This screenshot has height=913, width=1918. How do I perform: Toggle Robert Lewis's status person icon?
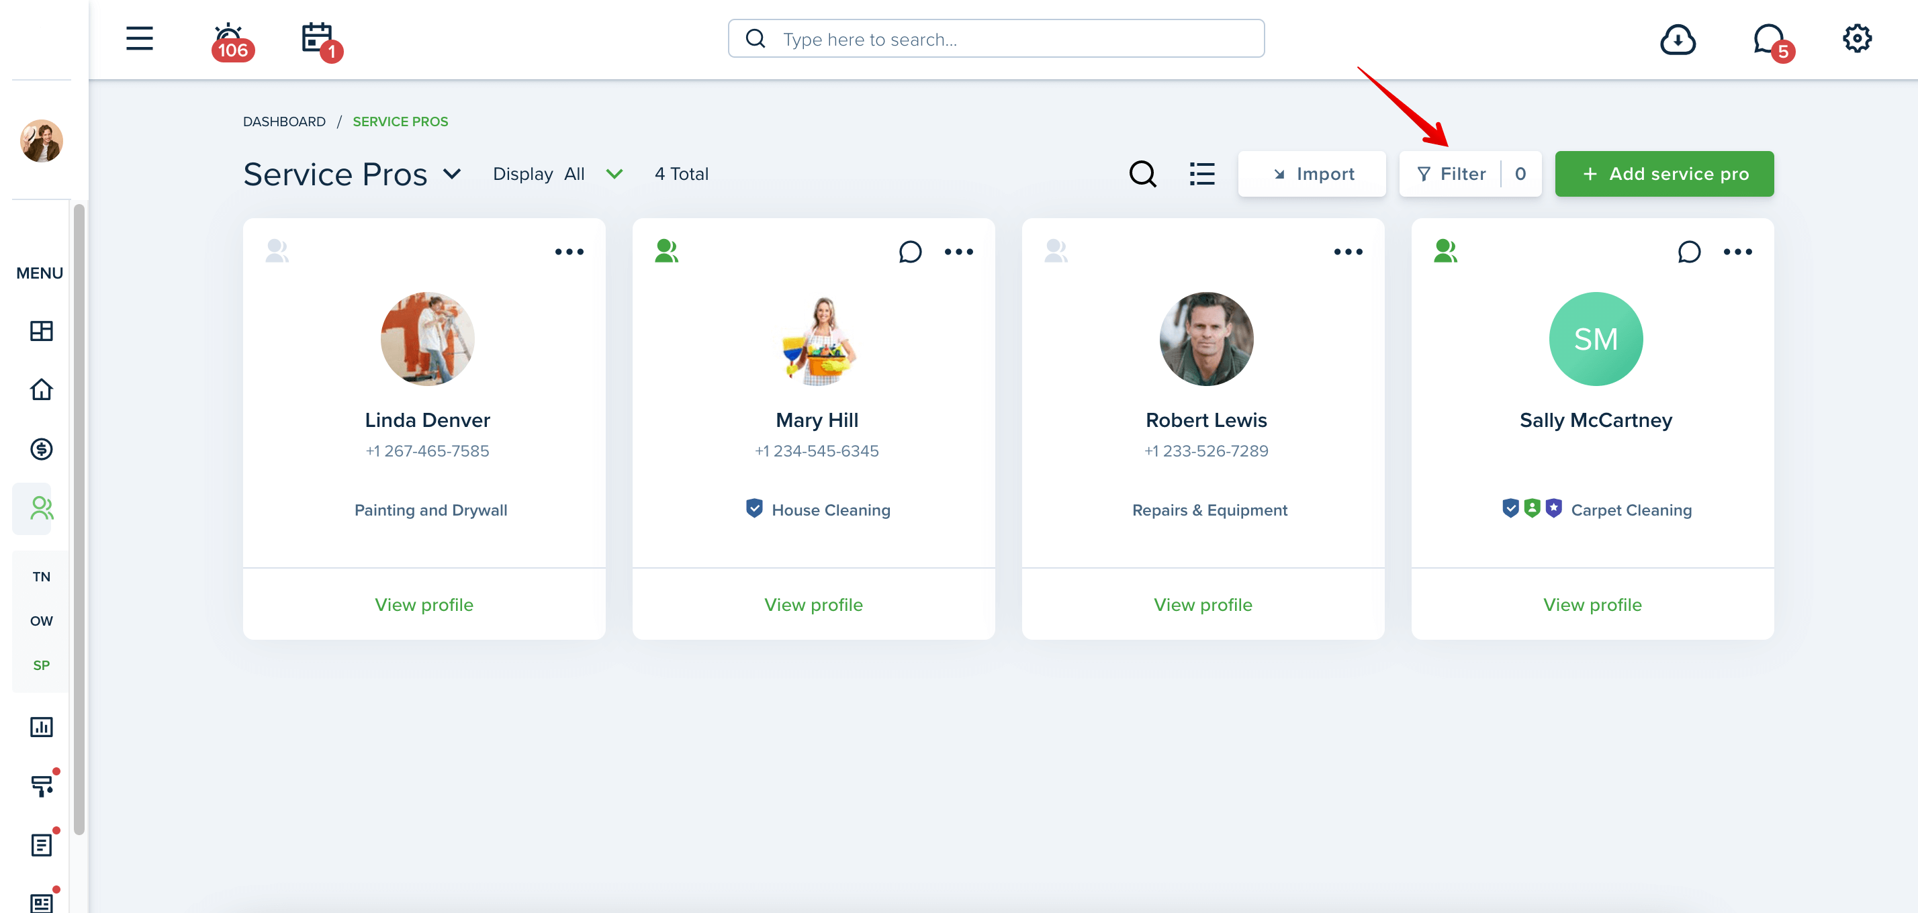coord(1056,251)
